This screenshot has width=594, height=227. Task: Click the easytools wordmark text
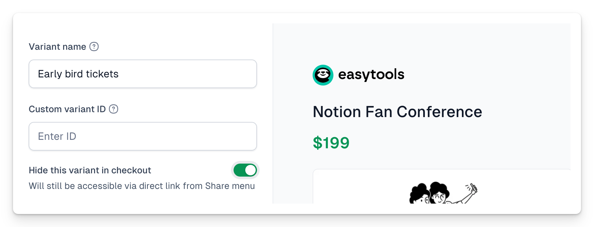(x=371, y=75)
